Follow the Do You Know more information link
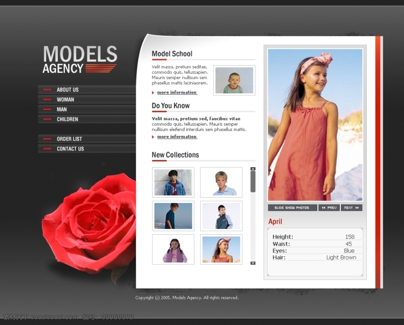The image size is (404, 325). click(x=177, y=137)
